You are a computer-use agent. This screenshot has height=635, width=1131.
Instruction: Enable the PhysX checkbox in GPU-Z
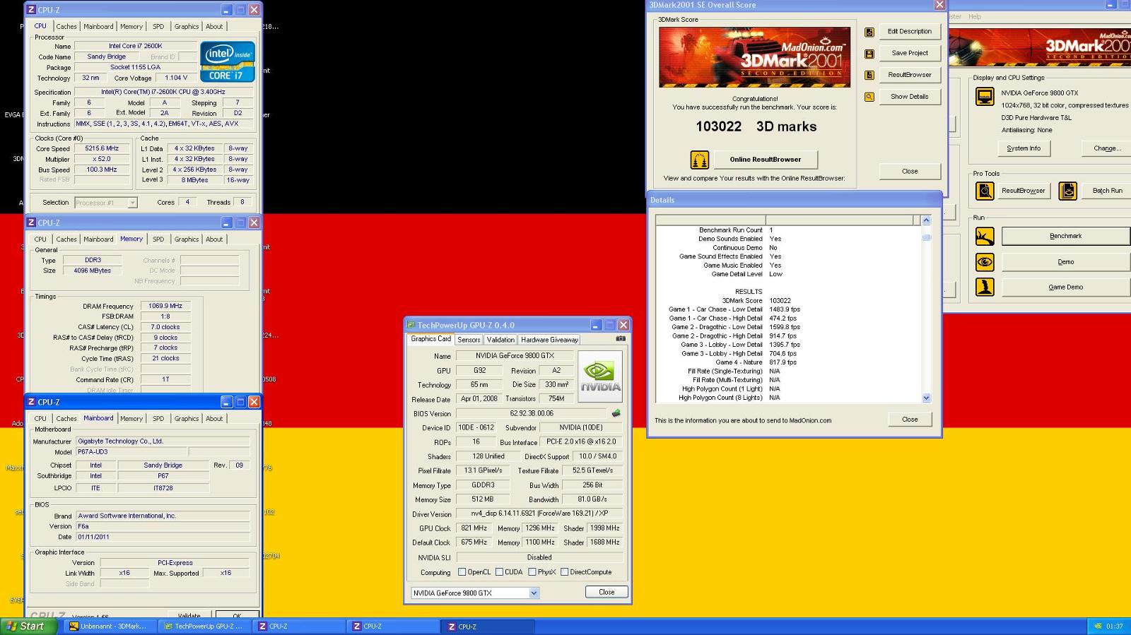point(532,572)
